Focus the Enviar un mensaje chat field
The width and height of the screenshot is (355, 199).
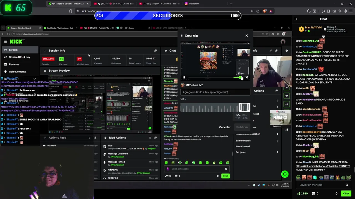pyautogui.click(x=323, y=185)
